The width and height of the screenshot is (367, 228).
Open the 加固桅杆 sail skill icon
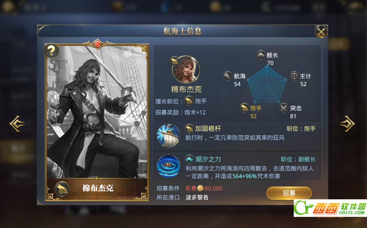point(168,136)
